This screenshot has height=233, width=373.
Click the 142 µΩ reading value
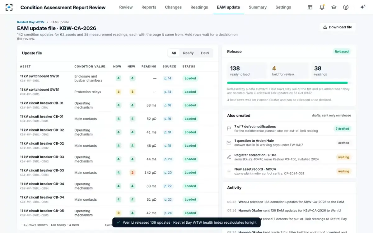coord(150,173)
